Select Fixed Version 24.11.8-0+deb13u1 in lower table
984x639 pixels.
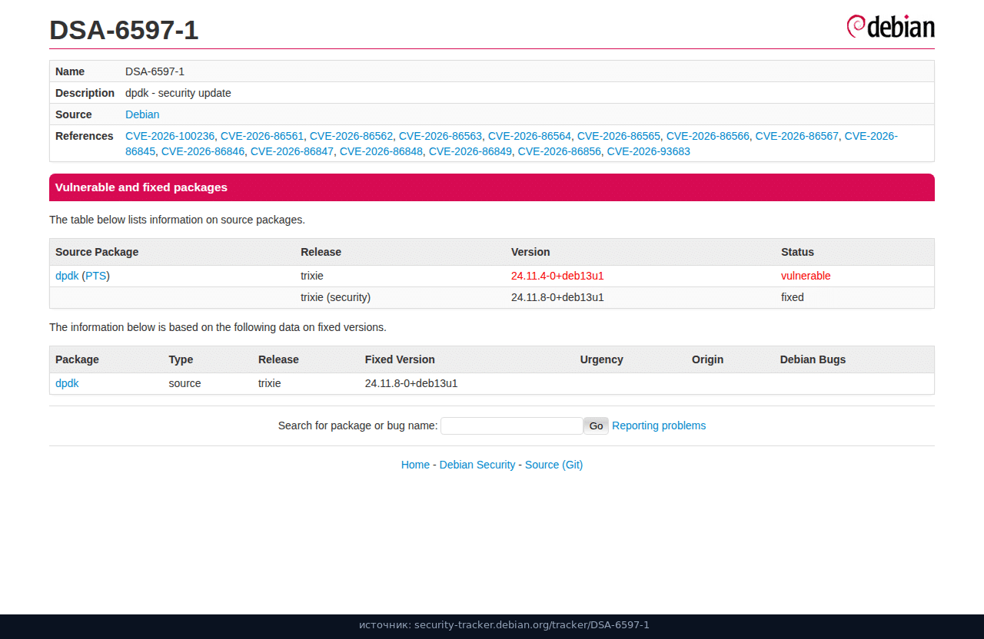[411, 383]
